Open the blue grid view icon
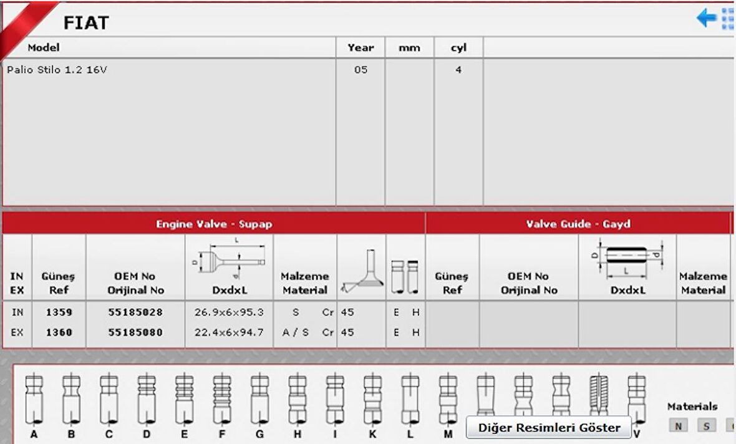Viewport: 736px width, 444px height. tap(729, 19)
